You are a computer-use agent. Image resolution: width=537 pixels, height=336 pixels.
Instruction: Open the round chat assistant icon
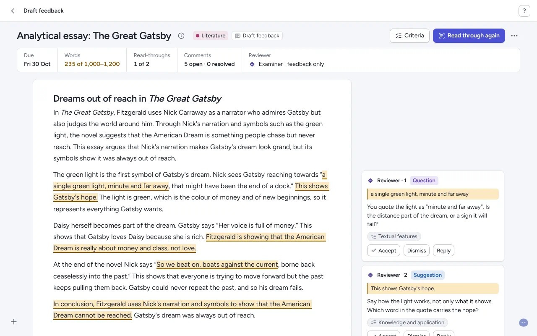point(524,323)
